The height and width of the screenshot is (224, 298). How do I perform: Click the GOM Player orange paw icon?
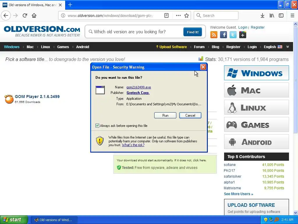pyautogui.click(x=9, y=99)
